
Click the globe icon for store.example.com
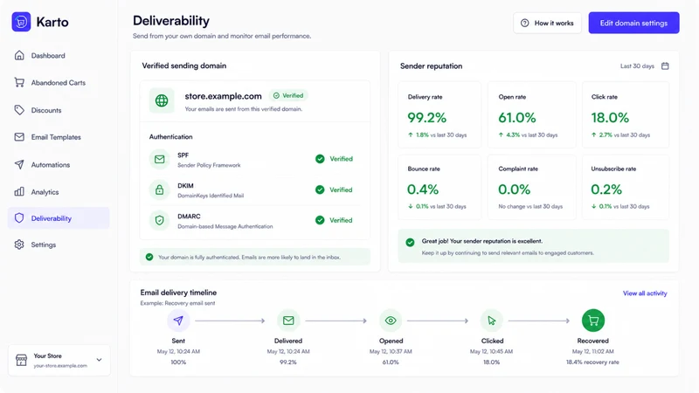162,100
